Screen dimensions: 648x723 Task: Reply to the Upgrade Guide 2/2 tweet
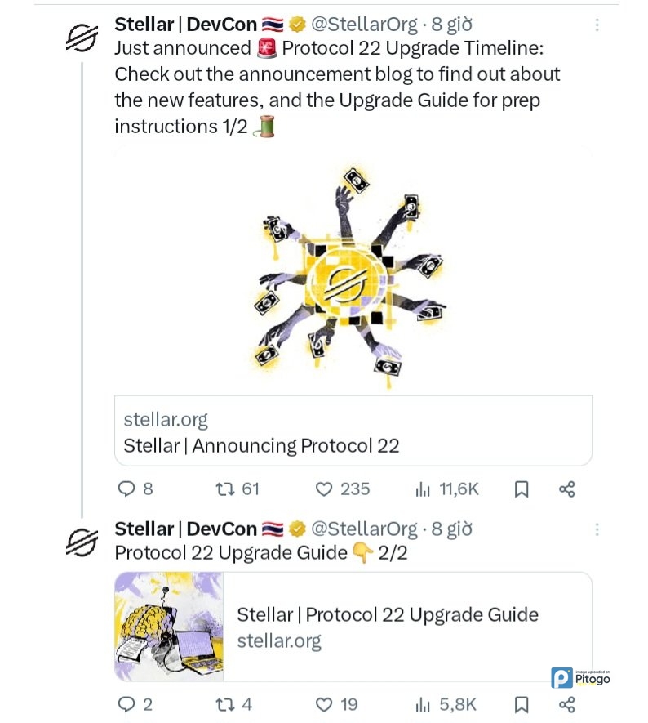126,704
